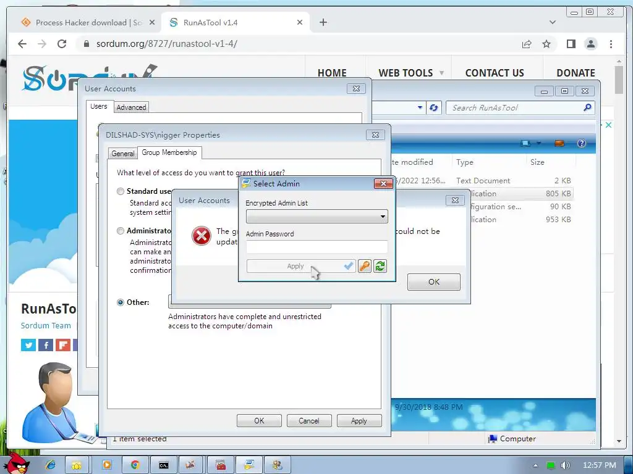Open Explorer help question-mark icon
Image resolution: width=633 pixels, height=474 pixels.
[x=581, y=143]
